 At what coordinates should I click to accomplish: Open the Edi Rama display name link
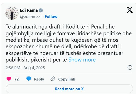point(29,10)
